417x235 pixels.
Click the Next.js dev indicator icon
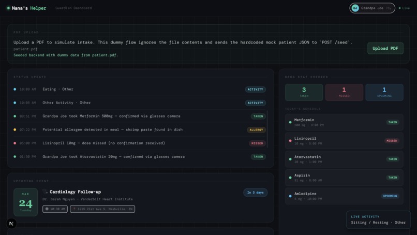pos(11,224)
